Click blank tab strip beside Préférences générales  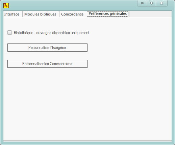click(x=150, y=14)
